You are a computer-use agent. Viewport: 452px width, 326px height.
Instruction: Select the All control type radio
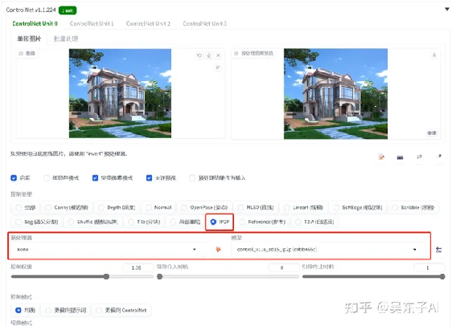pyautogui.click(x=26, y=207)
